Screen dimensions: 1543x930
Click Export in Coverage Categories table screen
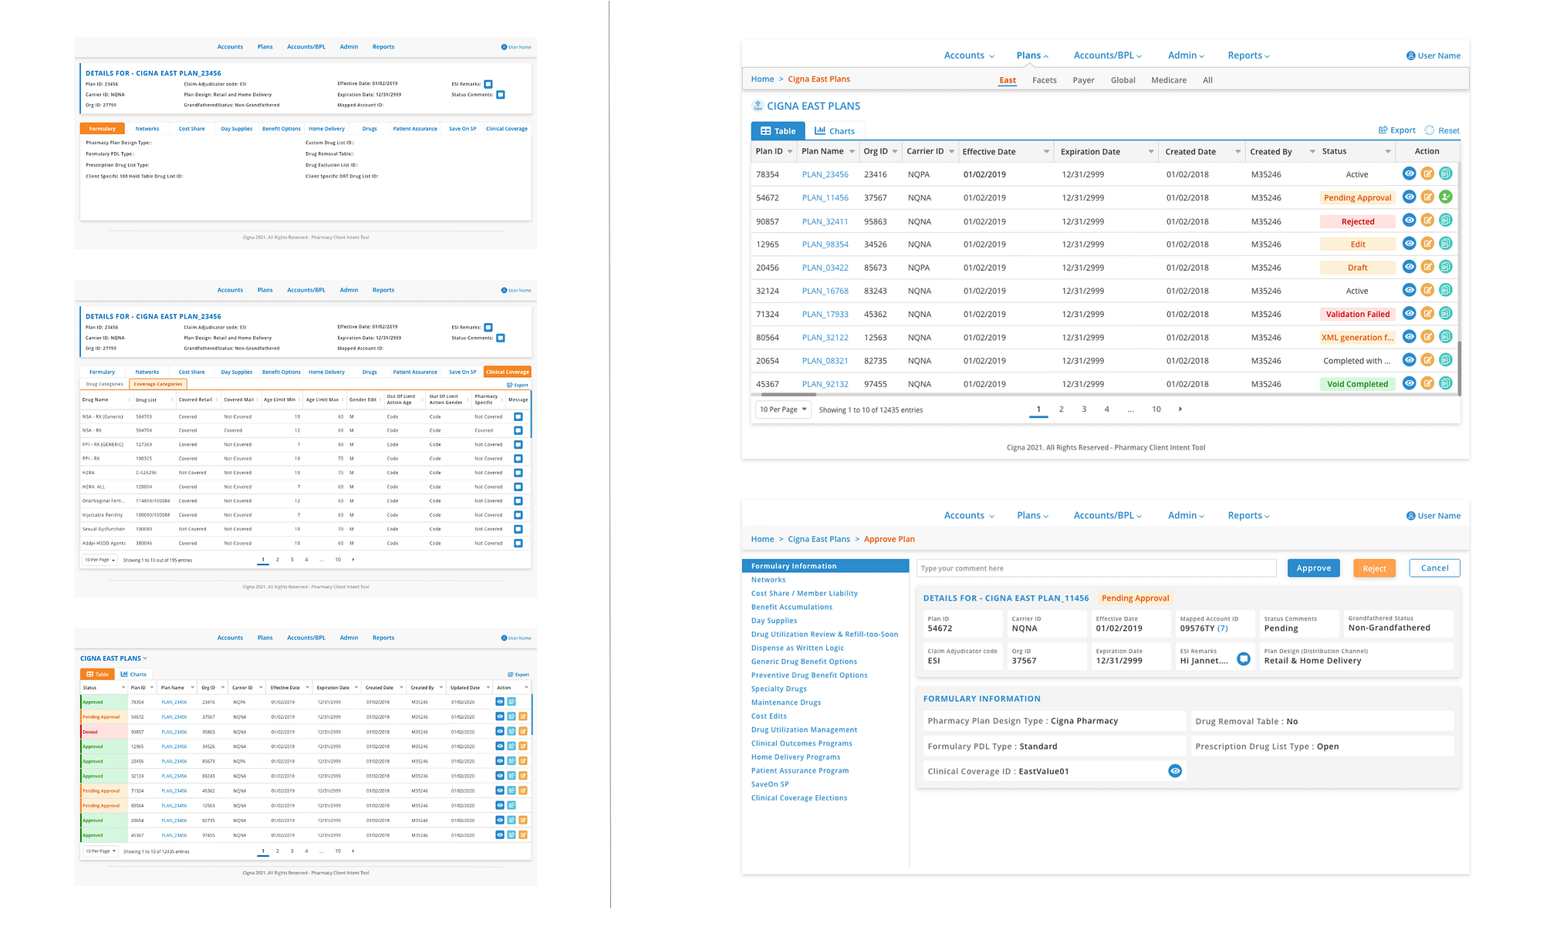(518, 385)
